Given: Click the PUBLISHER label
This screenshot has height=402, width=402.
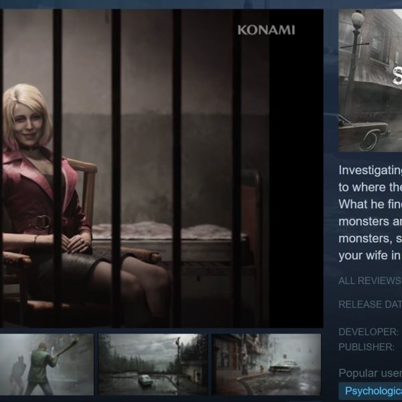Looking at the screenshot, I should pos(366,347).
